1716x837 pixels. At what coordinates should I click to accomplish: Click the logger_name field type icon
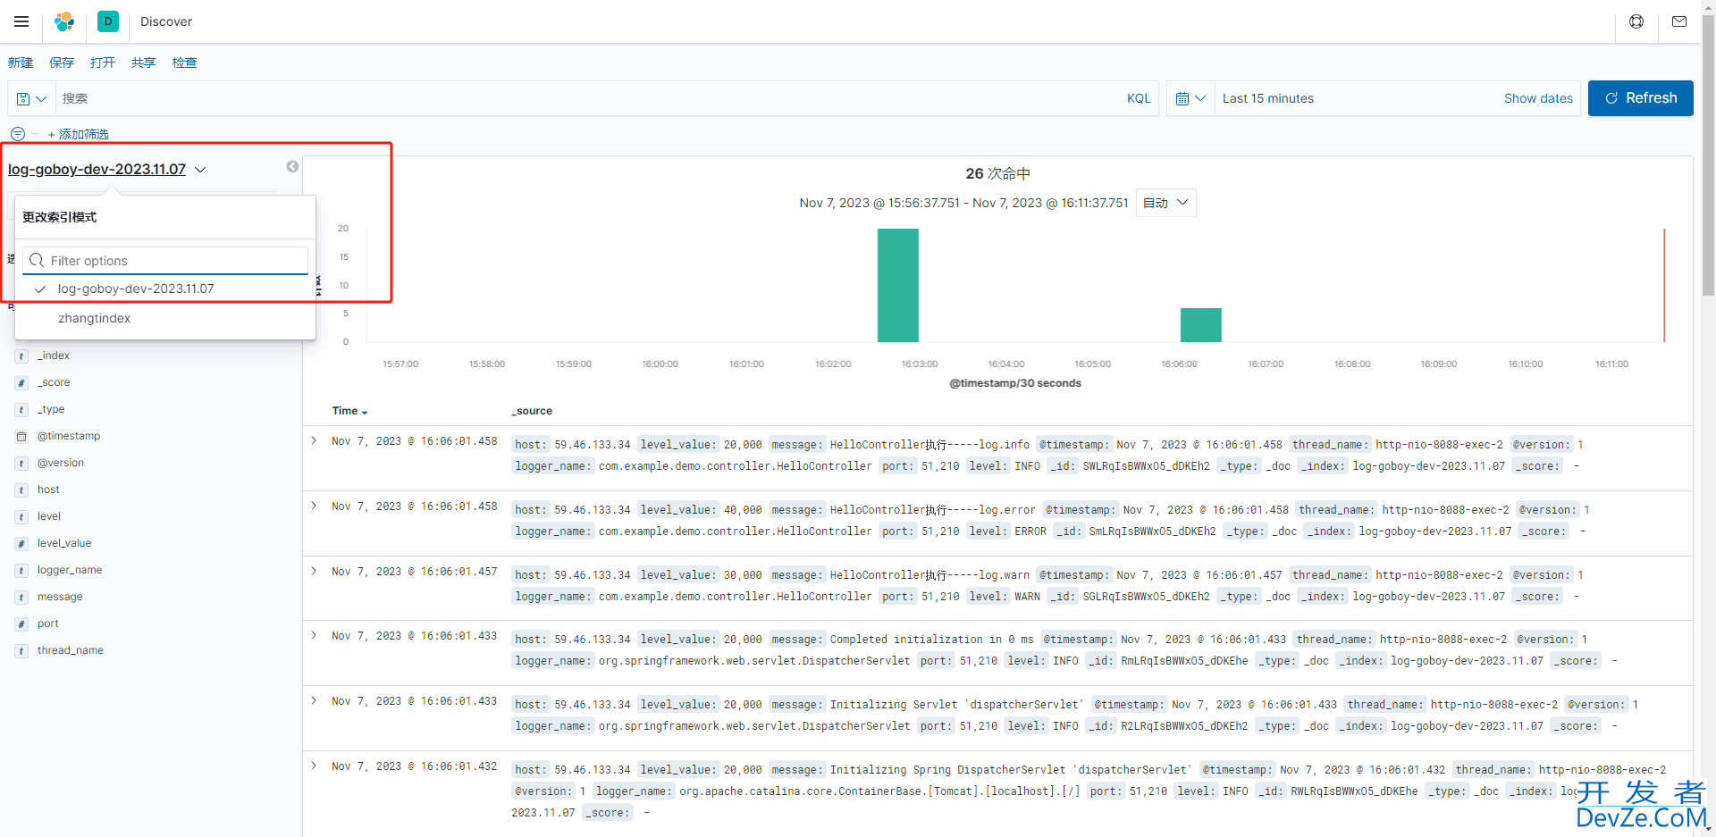click(x=21, y=571)
